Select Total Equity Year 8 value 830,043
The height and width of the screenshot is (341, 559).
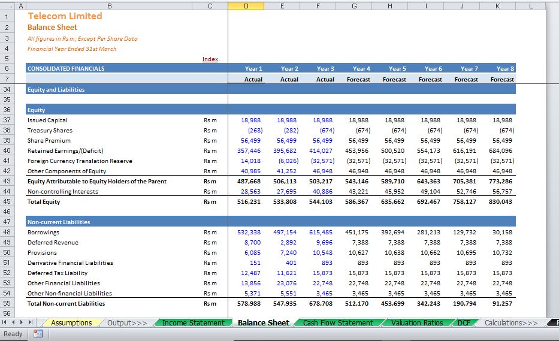coord(500,201)
